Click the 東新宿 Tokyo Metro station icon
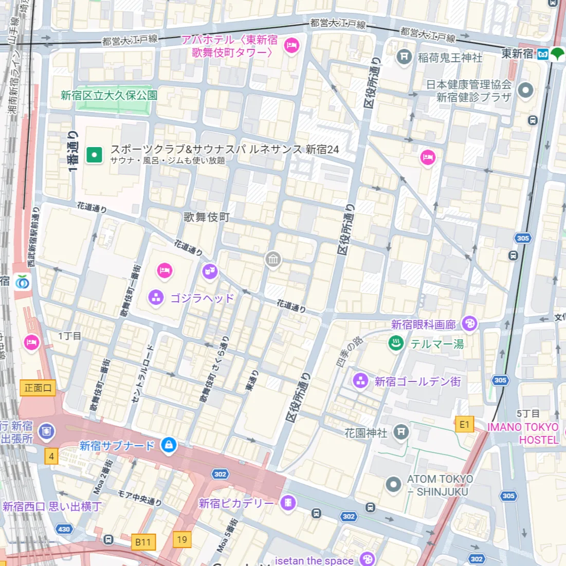The width and height of the screenshot is (566, 566). click(x=542, y=54)
